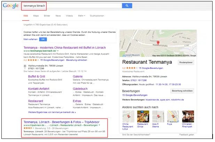Expand arrow next to tripadvisor.de breadcrumb URL
Image resolution: width=215 pixels, height=142 pixels.
[99, 125]
